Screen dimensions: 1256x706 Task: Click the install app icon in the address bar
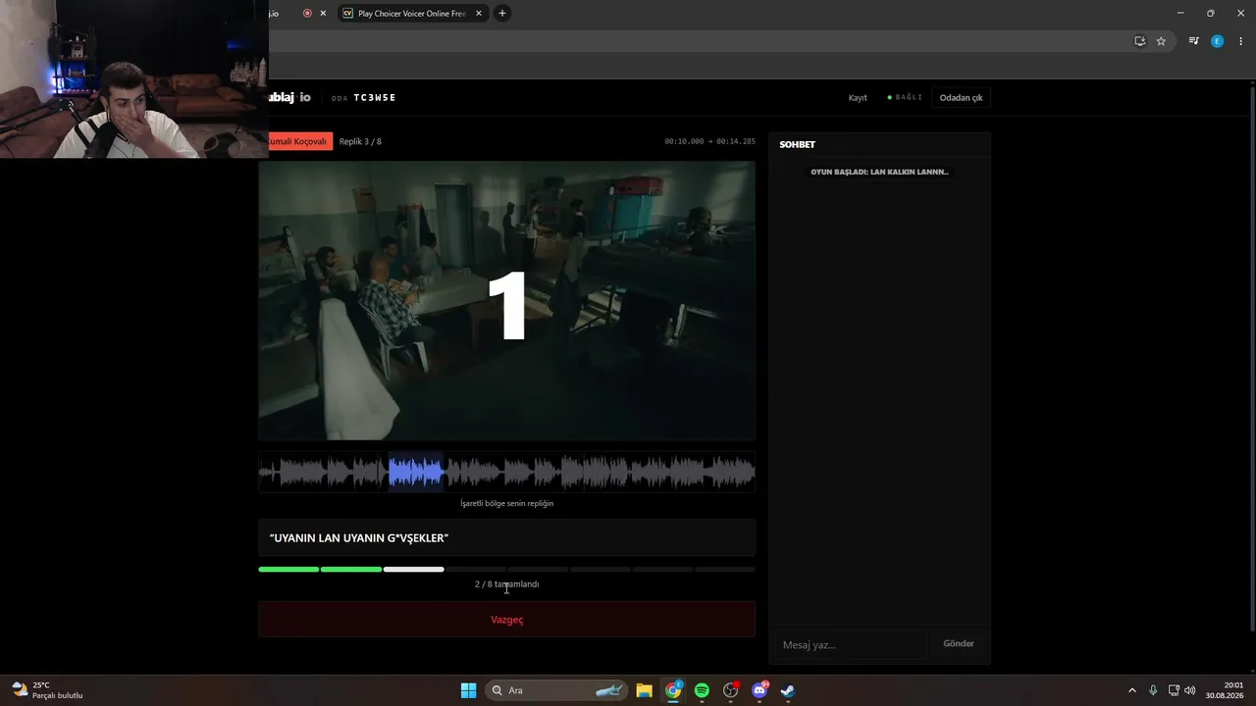coord(1139,41)
